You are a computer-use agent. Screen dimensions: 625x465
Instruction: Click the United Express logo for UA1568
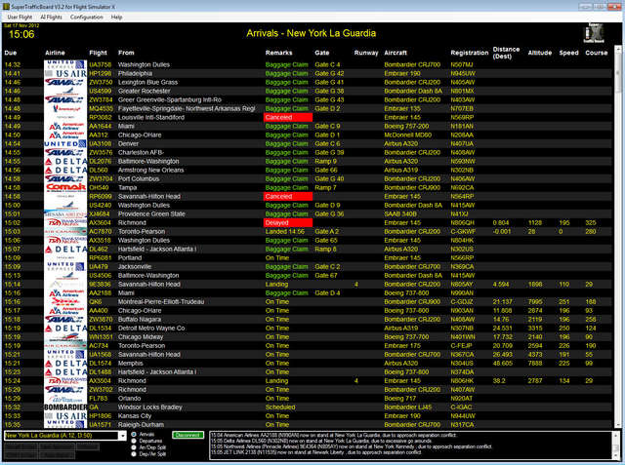(x=65, y=355)
